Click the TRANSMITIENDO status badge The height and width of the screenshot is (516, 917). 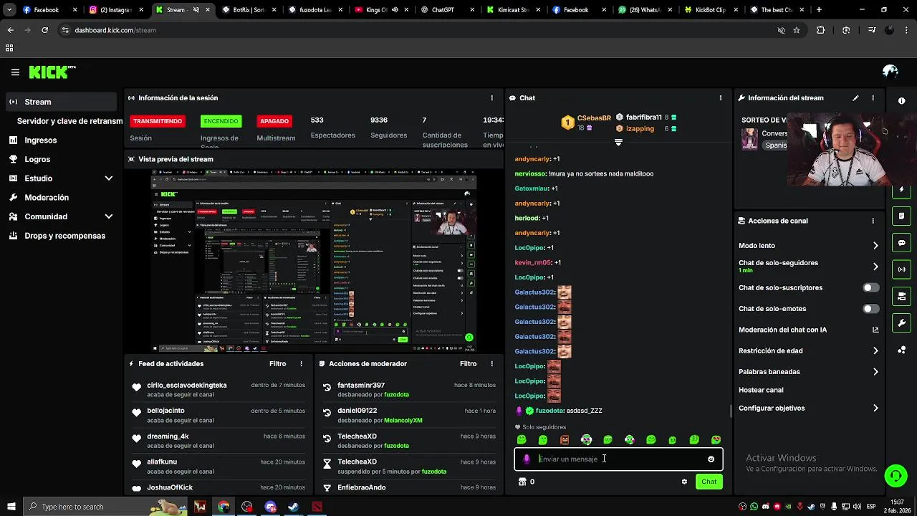click(158, 121)
